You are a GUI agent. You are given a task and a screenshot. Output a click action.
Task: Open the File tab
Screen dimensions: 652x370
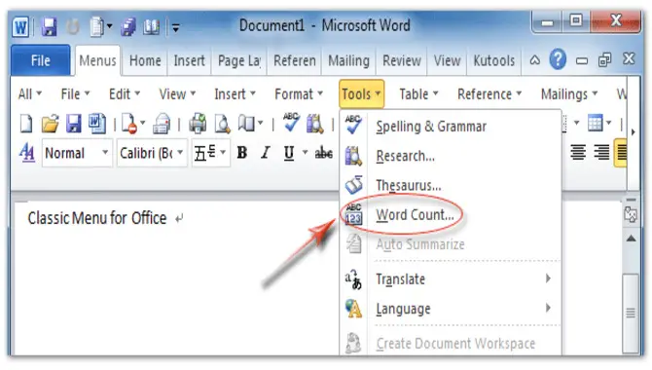[x=40, y=60]
